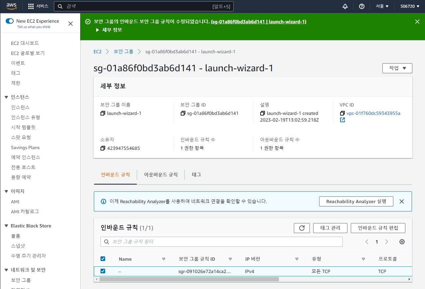Go to previous page of inbound rules

point(367,242)
